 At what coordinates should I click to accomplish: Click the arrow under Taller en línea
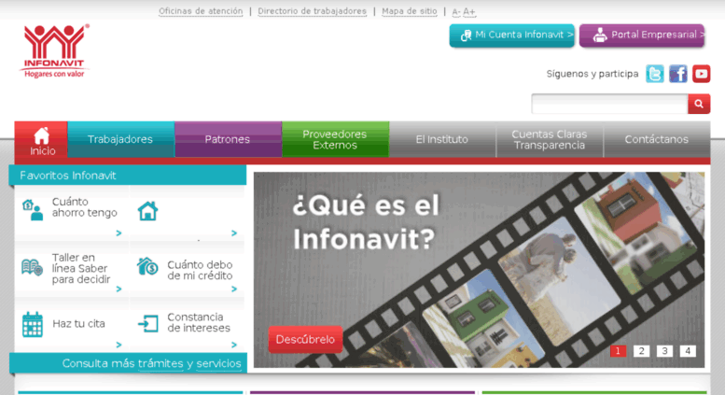click(x=119, y=289)
